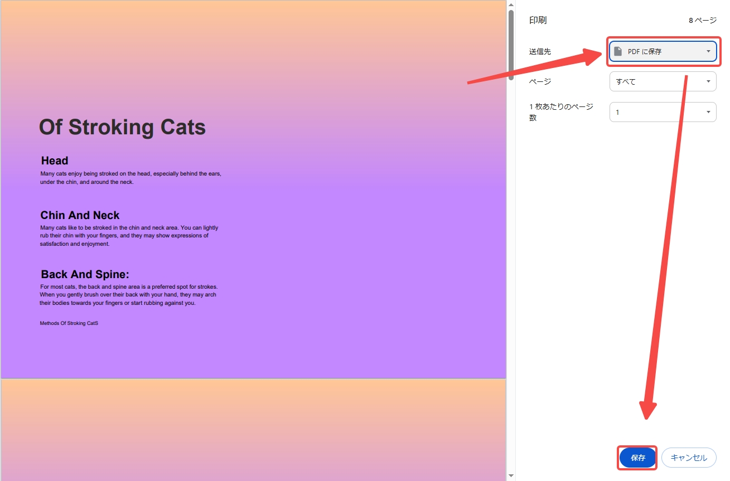Click the '1 枚あたりのページ数' label
Screen dimensions: 730x481
click(561, 112)
